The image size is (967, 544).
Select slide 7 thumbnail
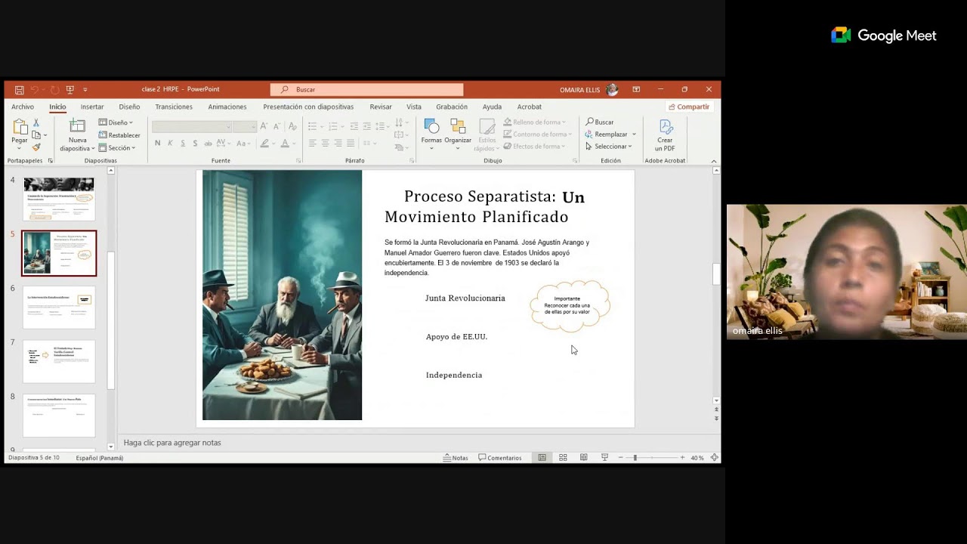click(x=59, y=361)
